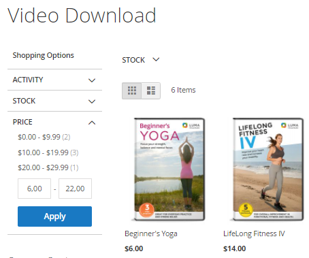Click the ACTIVITY filter label
This screenshot has height=258, width=309.
28,80
